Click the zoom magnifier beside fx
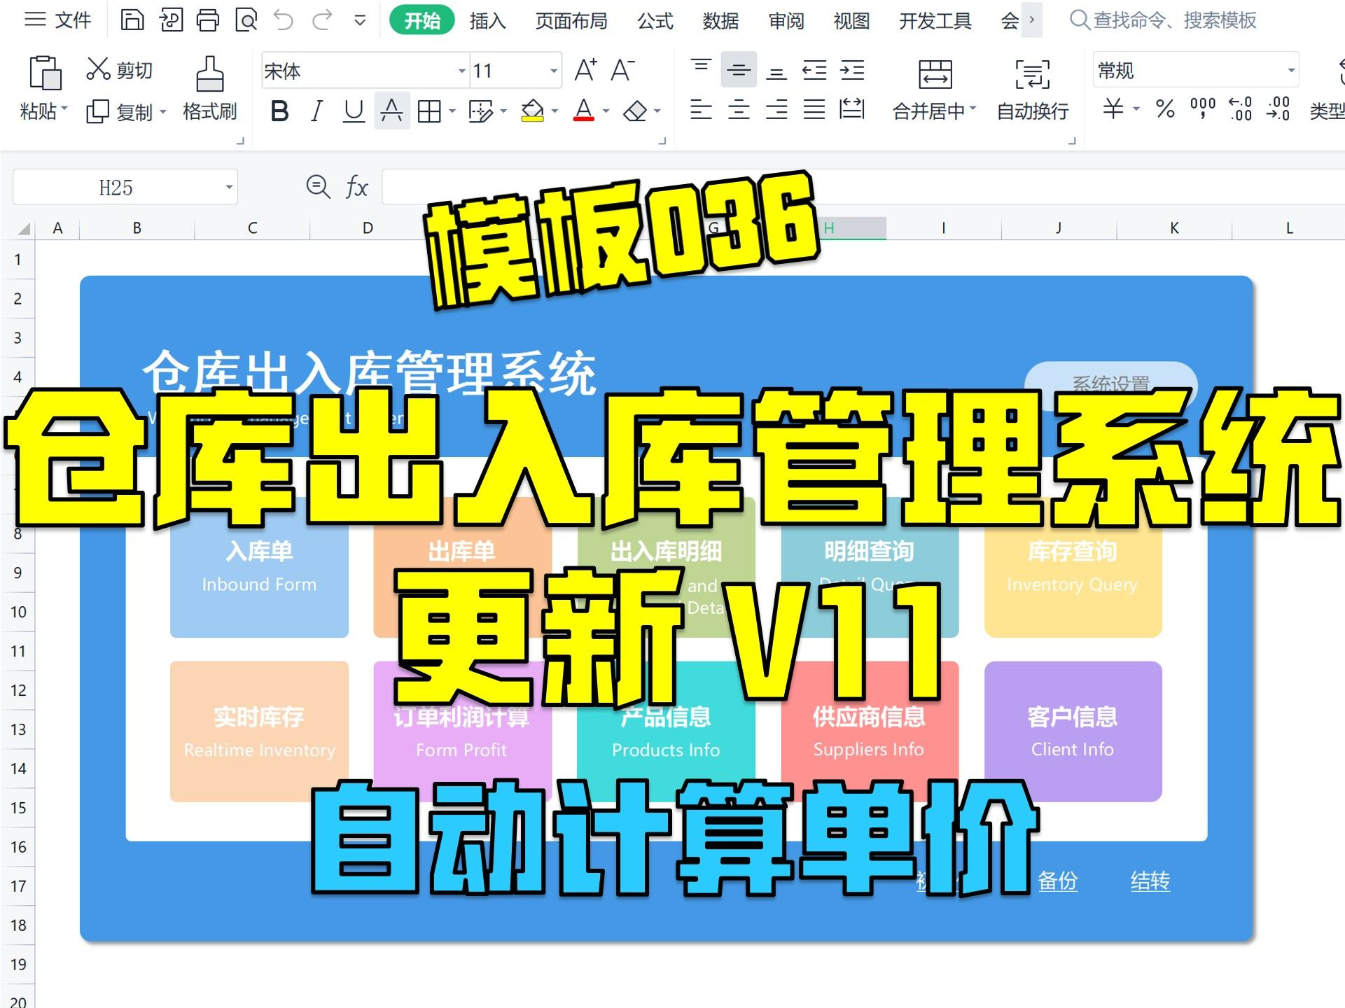This screenshot has height=1008, width=1345. click(318, 187)
